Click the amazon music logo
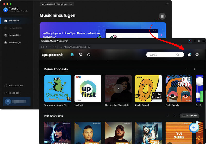Image resolution: width=206 pixels, height=144 pixels. coord(53,55)
